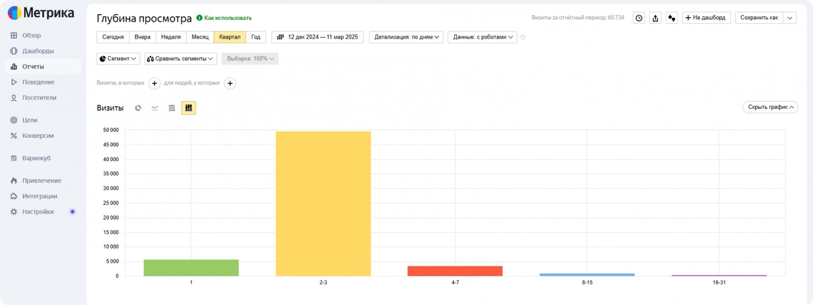
Task: Click the На дашборд button
Action: coord(706,18)
